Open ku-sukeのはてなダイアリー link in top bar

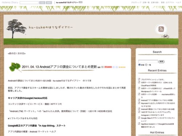pyautogui.click(x=67, y=3)
